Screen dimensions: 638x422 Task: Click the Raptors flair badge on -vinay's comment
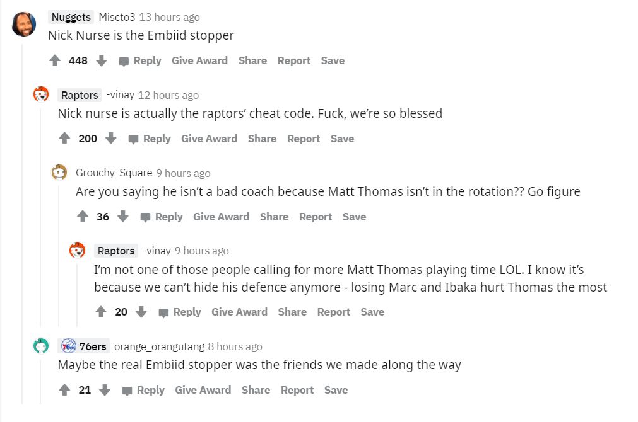pos(79,95)
